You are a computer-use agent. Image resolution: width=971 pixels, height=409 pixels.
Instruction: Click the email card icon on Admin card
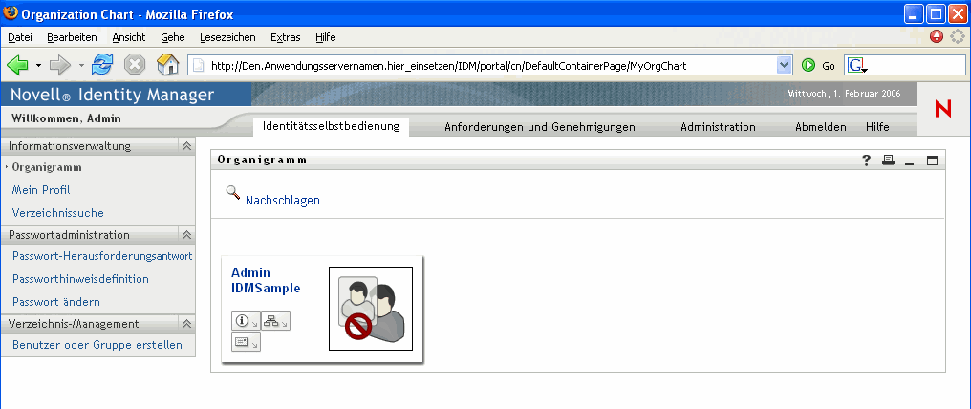[247, 341]
